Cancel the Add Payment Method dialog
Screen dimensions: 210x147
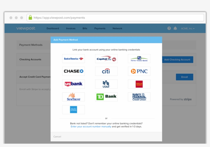click(x=57, y=136)
